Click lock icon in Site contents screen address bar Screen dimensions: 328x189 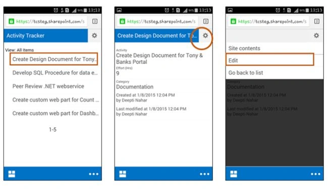point(233,21)
